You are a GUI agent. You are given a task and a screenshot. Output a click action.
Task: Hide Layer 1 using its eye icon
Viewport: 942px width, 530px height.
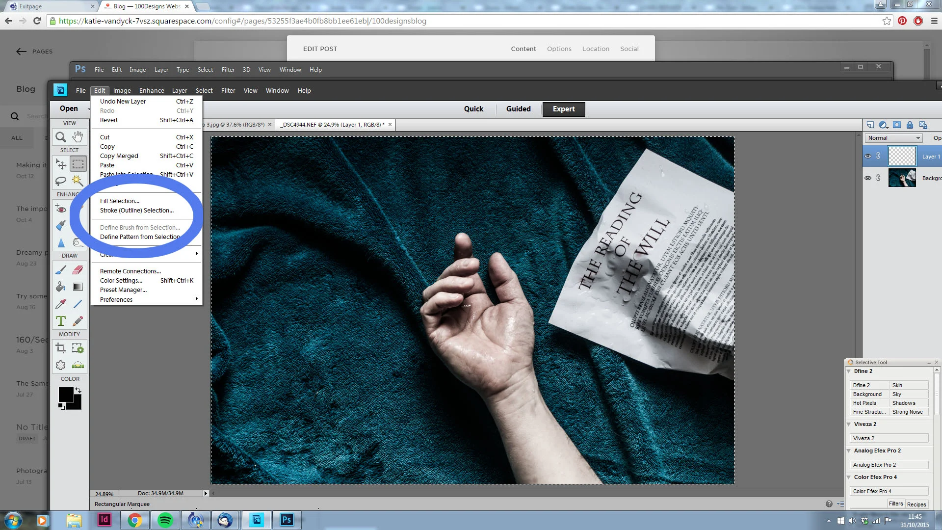pos(868,156)
